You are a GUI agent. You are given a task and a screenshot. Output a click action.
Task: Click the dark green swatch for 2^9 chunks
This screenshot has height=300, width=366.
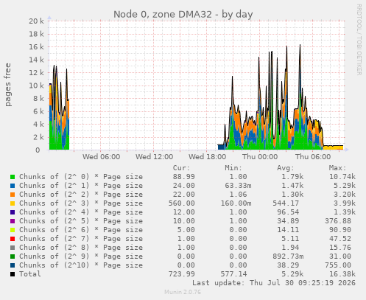point(13,257)
